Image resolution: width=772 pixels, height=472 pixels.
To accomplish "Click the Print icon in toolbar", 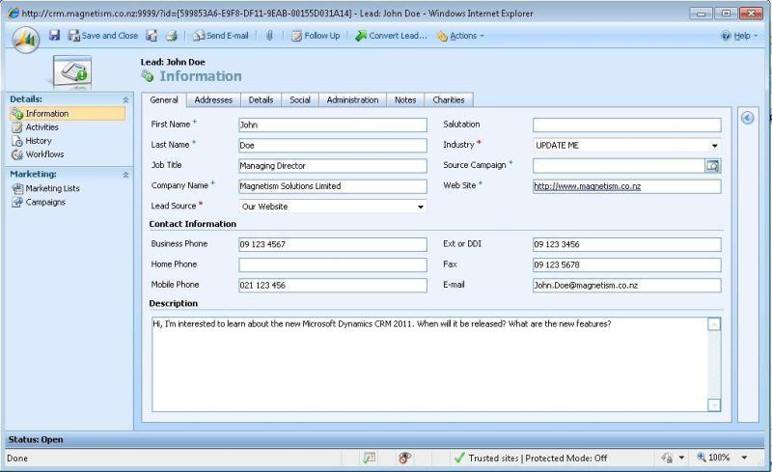I will click(x=170, y=36).
